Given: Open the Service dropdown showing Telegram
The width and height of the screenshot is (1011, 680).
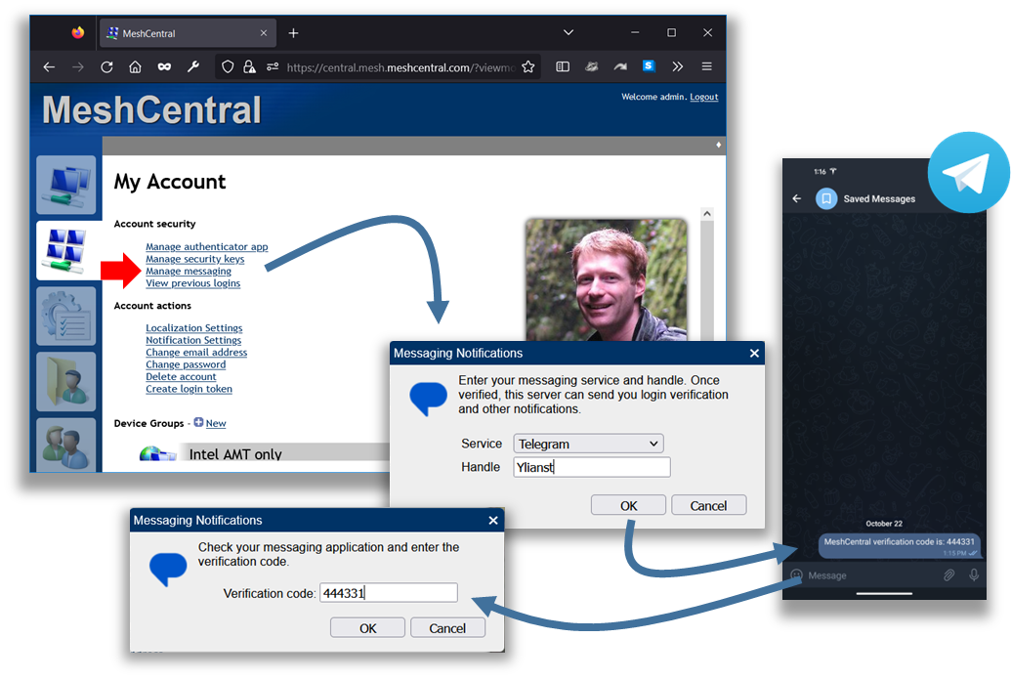Looking at the screenshot, I should 587,443.
